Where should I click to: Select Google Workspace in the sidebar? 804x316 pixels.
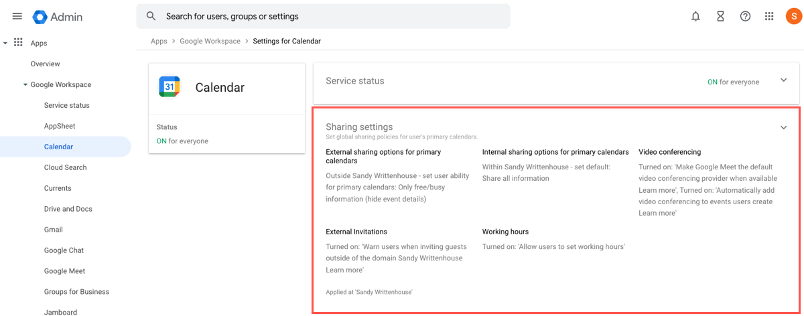click(x=61, y=84)
